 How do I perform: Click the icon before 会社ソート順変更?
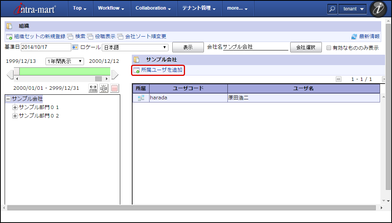pyautogui.click(x=121, y=37)
